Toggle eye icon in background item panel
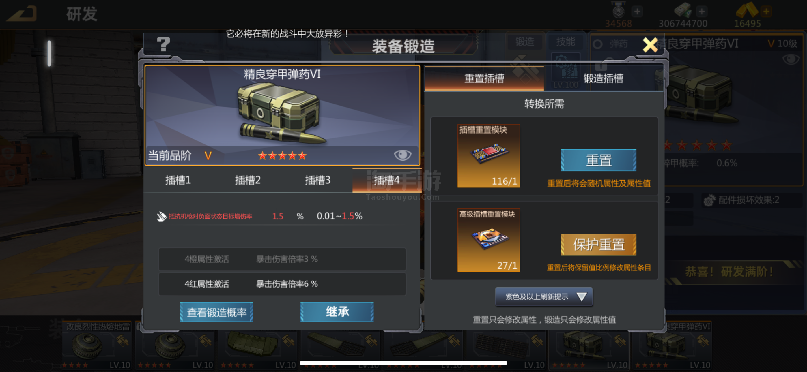 [x=791, y=59]
